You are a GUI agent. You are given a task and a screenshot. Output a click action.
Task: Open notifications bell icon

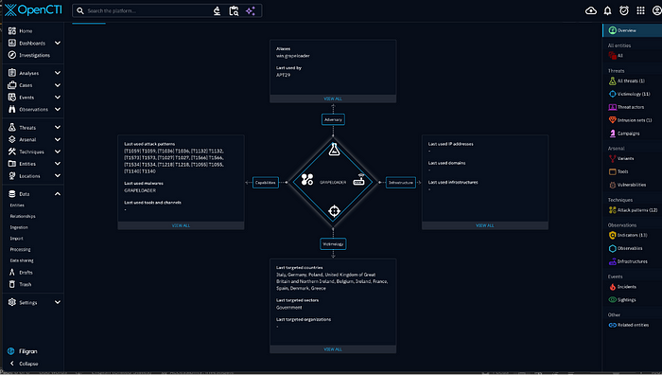point(607,10)
